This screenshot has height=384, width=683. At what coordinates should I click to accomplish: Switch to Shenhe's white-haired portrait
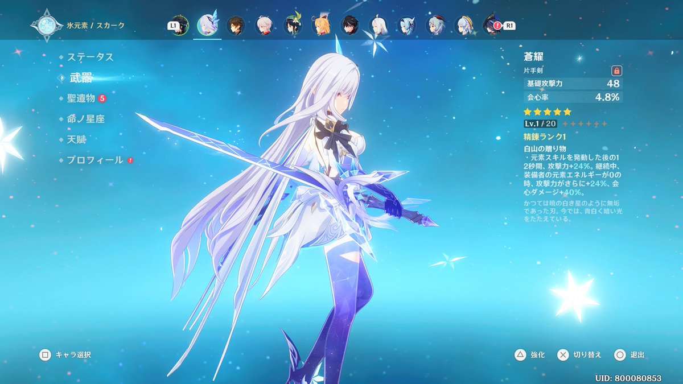click(x=378, y=25)
